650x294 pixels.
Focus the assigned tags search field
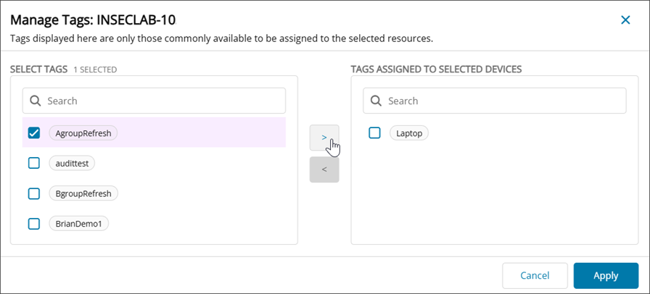pyautogui.click(x=504, y=101)
